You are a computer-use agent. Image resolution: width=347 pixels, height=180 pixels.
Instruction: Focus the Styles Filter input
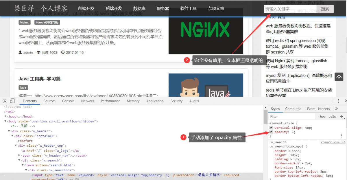click(x=292, y=116)
